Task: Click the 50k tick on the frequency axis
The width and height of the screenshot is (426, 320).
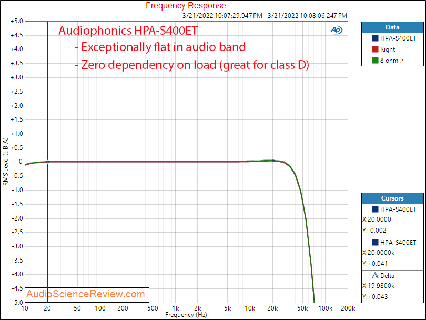Action: pos(302,308)
